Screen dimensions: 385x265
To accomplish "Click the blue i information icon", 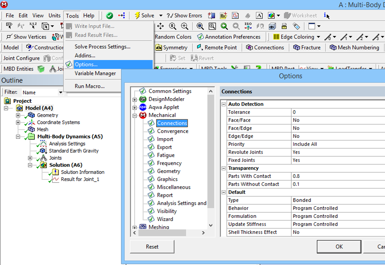I will click(326, 16).
